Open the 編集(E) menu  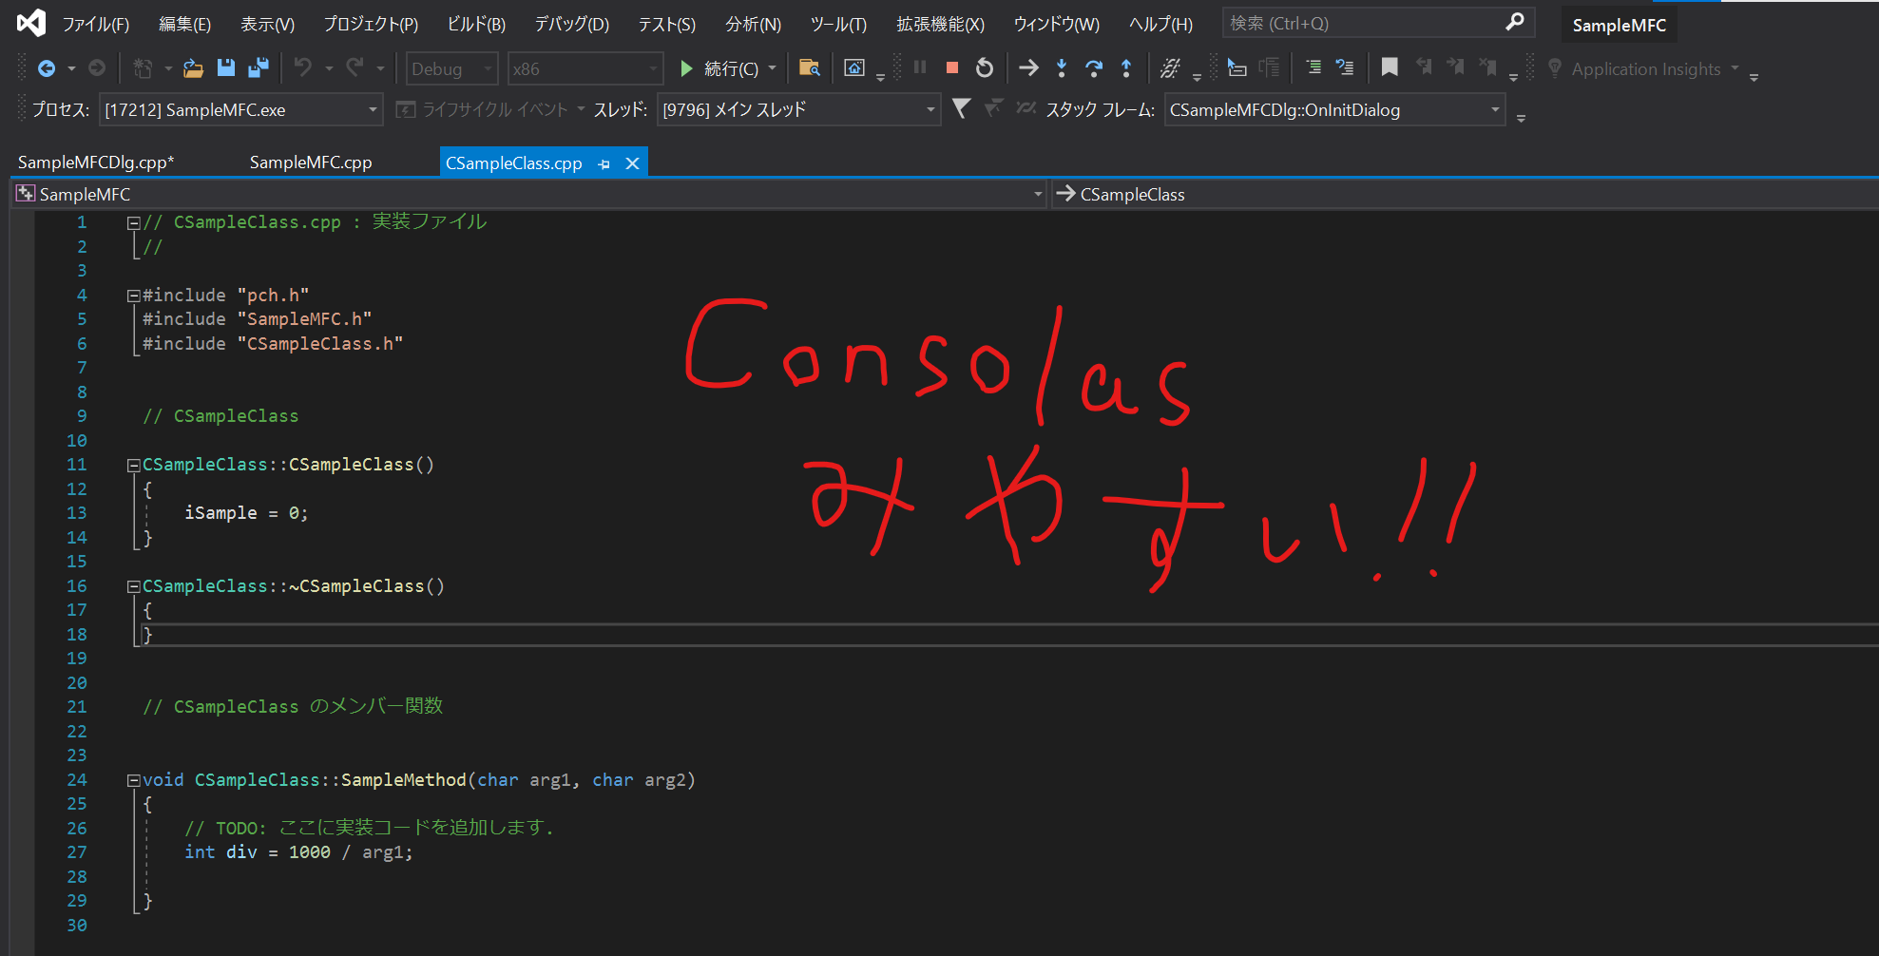tap(185, 24)
